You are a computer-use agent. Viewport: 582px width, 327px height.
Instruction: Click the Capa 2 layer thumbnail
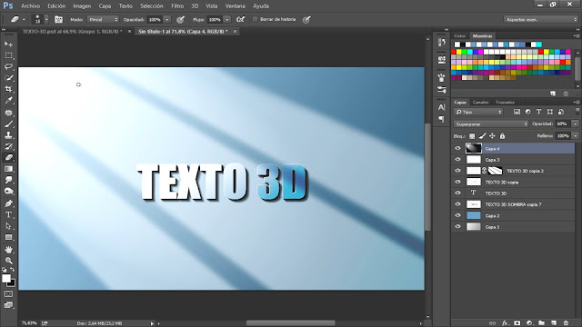pos(473,215)
